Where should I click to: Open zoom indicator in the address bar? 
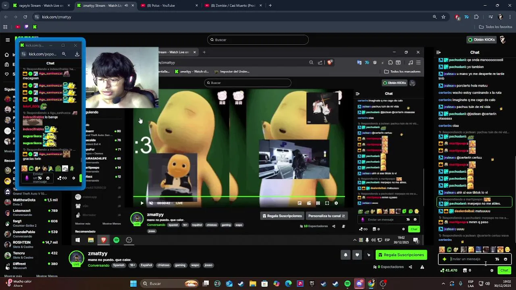pos(435,17)
